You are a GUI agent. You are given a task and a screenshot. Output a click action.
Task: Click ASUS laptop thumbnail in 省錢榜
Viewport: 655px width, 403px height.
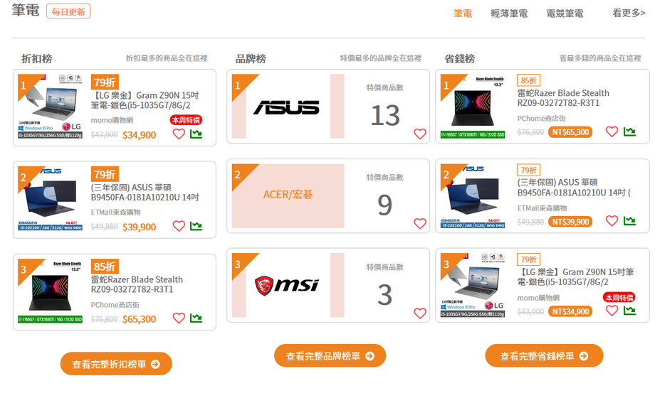click(473, 195)
